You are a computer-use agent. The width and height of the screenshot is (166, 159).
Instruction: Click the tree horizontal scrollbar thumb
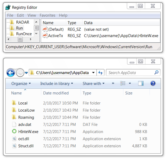pos(20,39)
